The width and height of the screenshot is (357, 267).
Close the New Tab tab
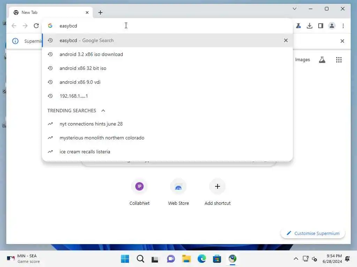tap(87, 13)
